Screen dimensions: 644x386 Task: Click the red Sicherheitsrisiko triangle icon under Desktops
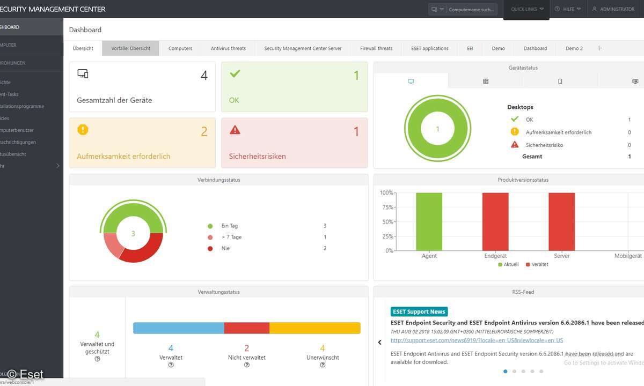click(x=515, y=145)
